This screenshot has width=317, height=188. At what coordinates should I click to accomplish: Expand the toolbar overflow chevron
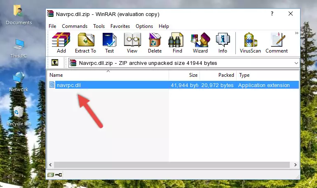(296, 33)
